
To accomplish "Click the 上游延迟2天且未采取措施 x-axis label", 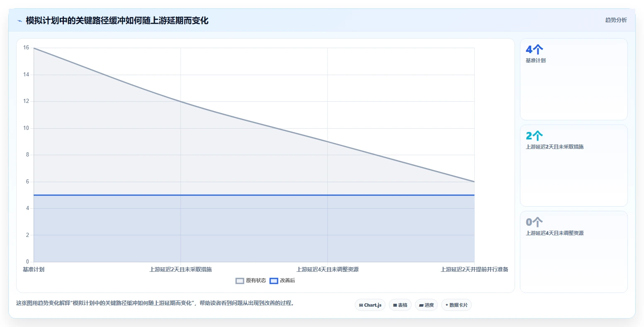I will (x=181, y=269).
